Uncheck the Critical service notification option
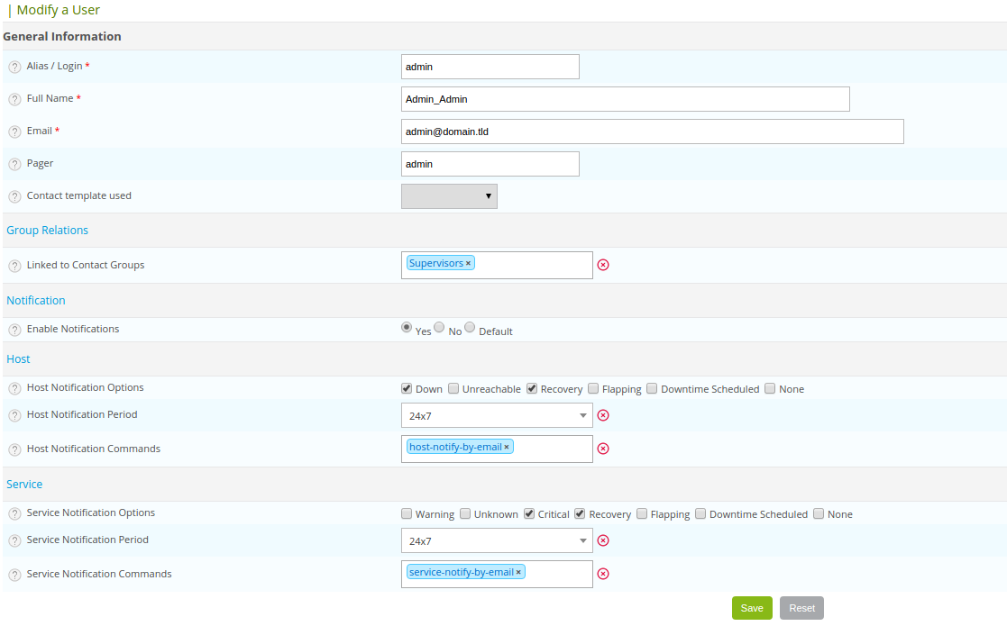1007x635 pixels. click(529, 514)
